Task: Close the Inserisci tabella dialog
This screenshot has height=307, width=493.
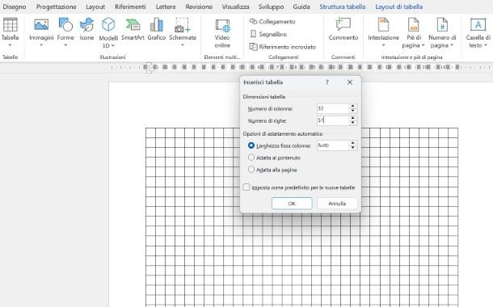Action: coord(350,82)
